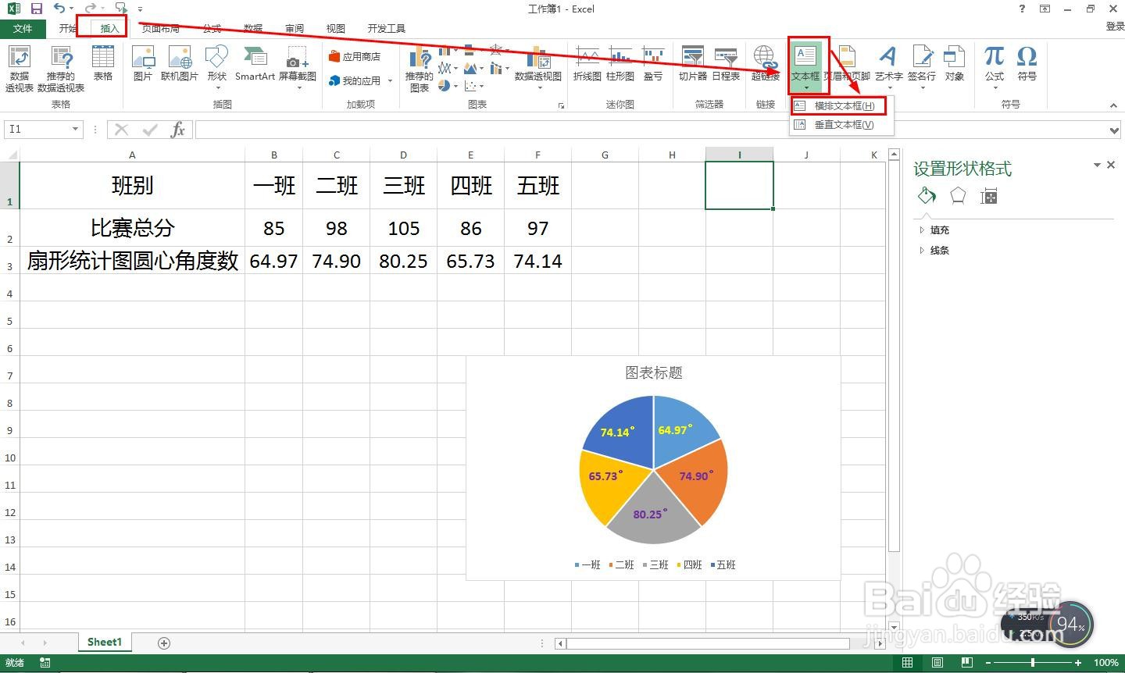This screenshot has height=673, width=1125.
Task: Undo the last action
Action: [59, 9]
